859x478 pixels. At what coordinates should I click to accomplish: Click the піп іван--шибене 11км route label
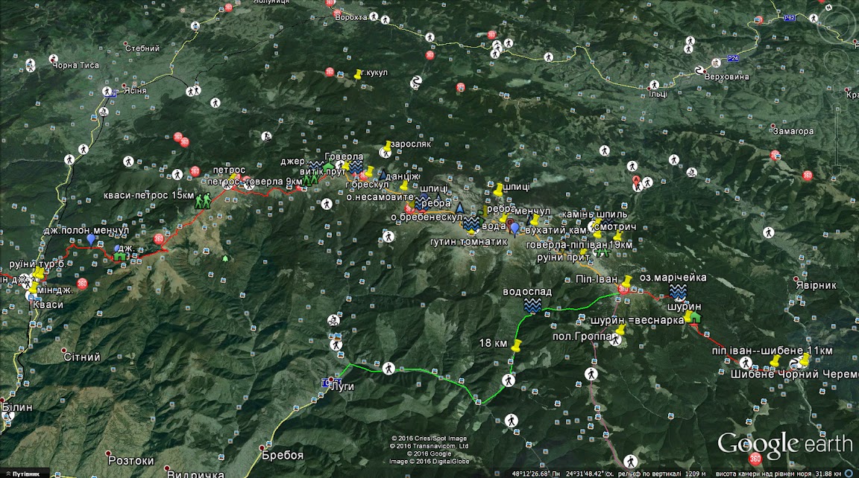[773, 350]
